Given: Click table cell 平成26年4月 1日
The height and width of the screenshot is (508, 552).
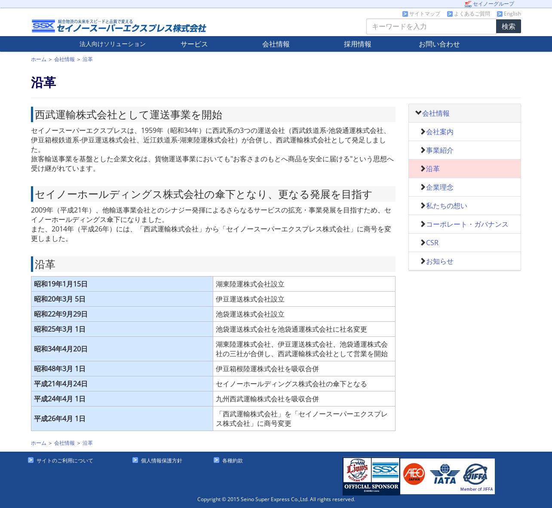Looking at the screenshot, I should (x=122, y=419).
